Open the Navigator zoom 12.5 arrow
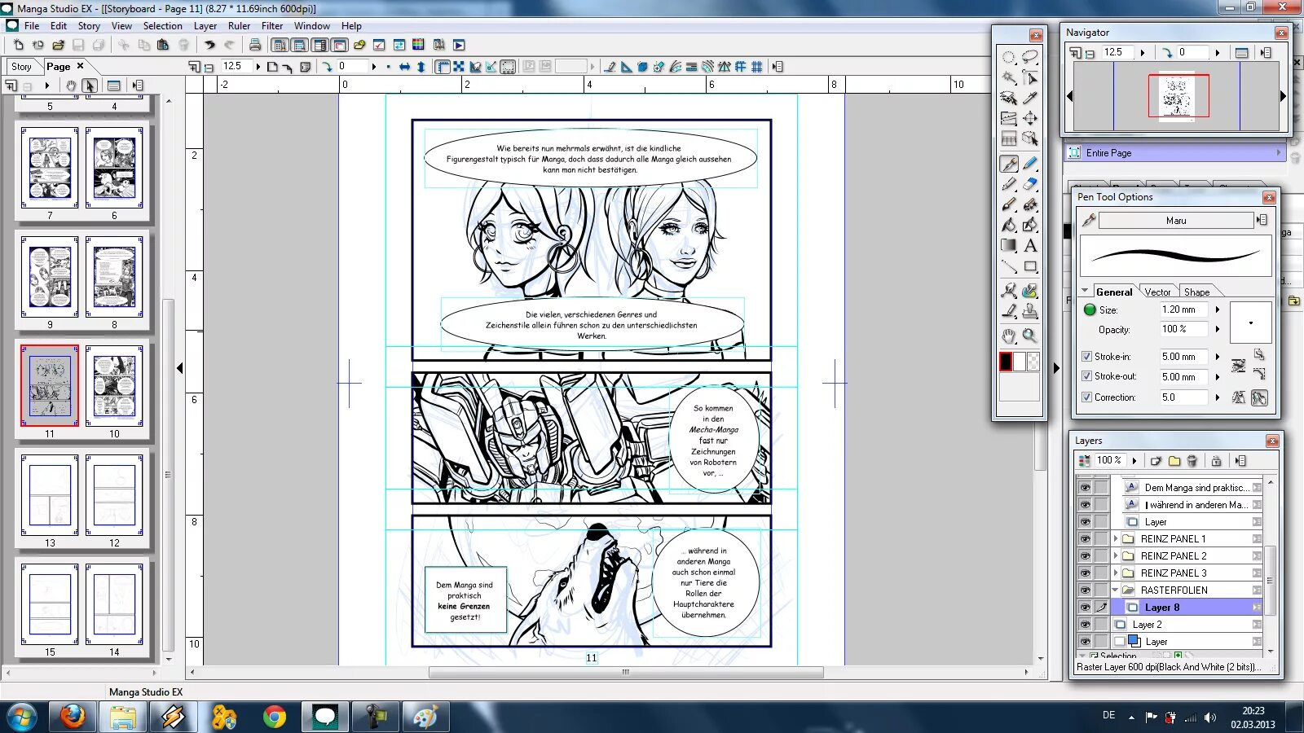The image size is (1304, 733). coord(1142,53)
